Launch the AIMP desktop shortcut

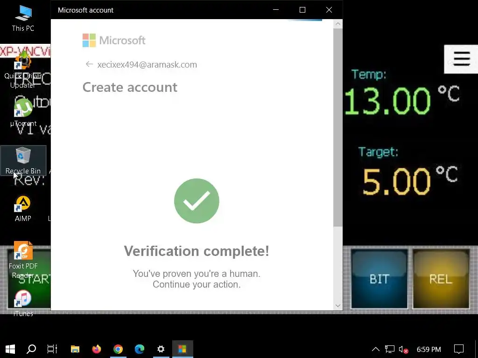point(23,209)
